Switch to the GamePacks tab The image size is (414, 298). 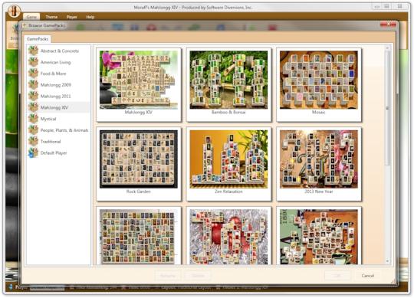click(x=38, y=39)
